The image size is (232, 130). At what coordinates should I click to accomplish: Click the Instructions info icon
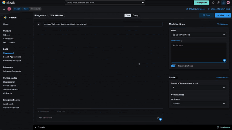(x=182, y=41)
